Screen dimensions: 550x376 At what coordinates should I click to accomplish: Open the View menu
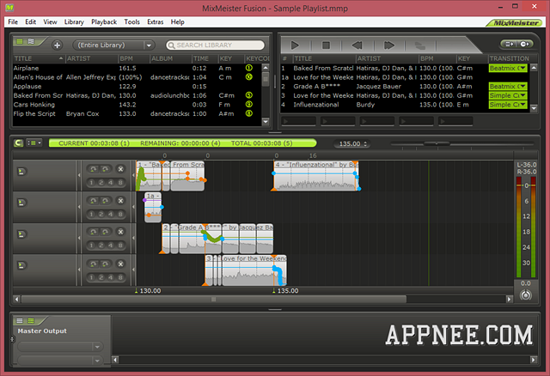pyautogui.click(x=50, y=21)
